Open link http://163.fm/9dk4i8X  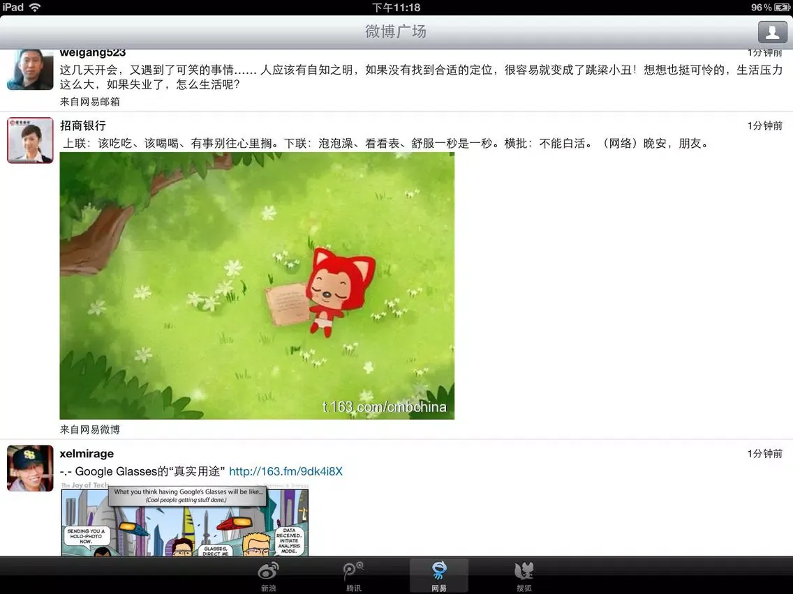coord(286,471)
